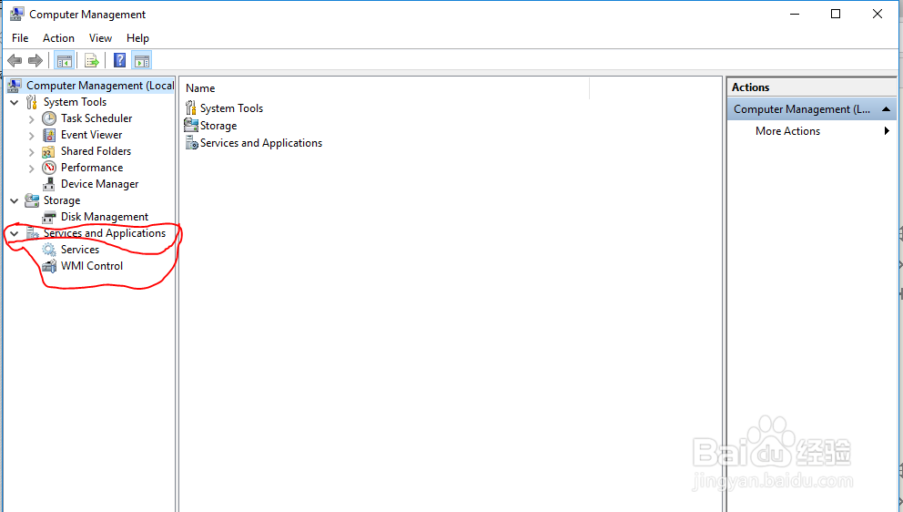903x512 pixels.
Task: Click Computer Management title bar icon
Action: pyautogui.click(x=17, y=14)
